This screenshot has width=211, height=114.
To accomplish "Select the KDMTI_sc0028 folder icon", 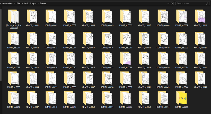I will (126, 58).
